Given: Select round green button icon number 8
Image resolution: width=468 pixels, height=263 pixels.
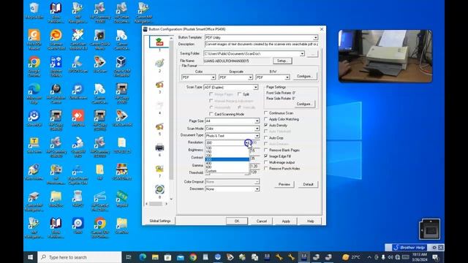Looking at the screenshot, I should click(159, 189).
